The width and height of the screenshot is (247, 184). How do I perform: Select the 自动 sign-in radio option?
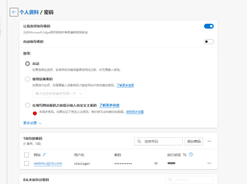point(27,64)
